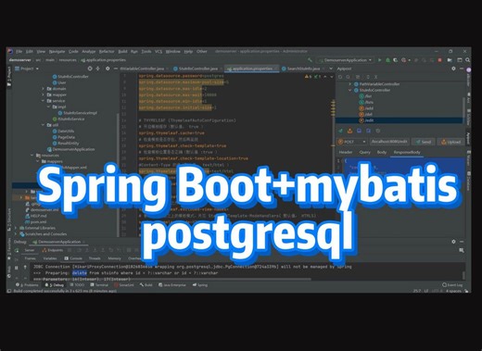Open the Window menu
This screenshot has width=482, height=351.
pyautogui.click(x=172, y=52)
